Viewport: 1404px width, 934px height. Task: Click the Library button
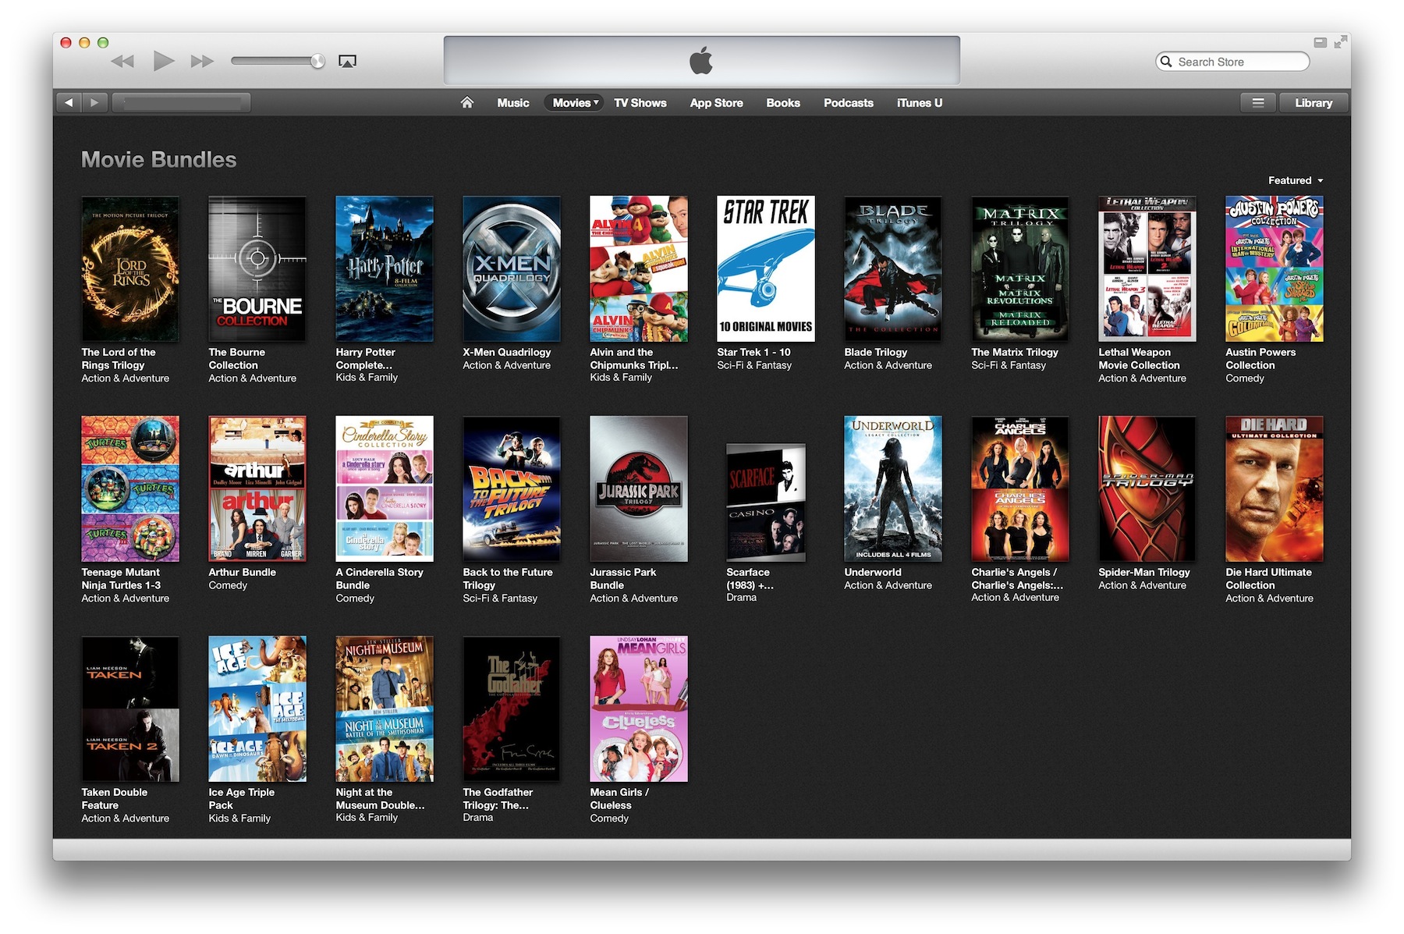(x=1314, y=102)
